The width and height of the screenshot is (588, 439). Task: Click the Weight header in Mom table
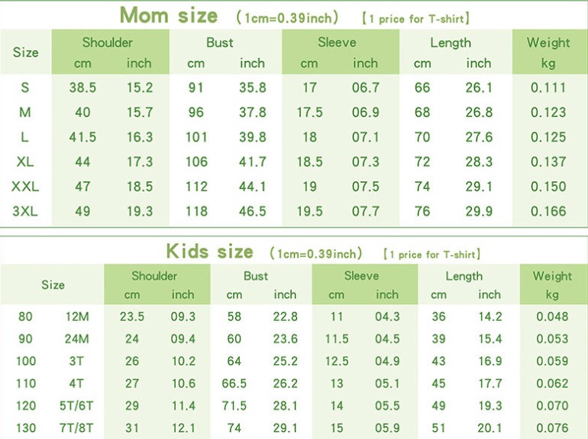[548, 43]
